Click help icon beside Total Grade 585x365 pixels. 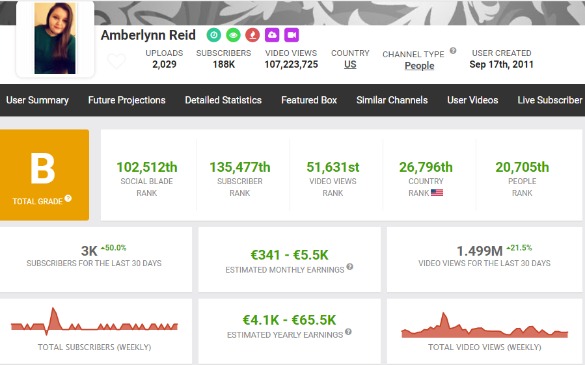click(68, 198)
